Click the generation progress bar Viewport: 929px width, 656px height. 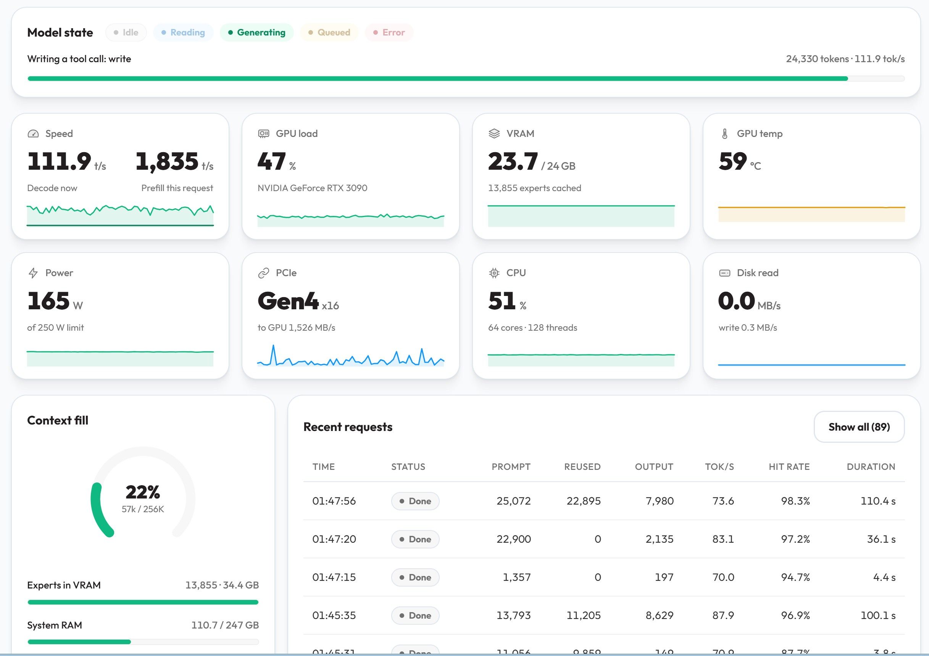pos(466,79)
